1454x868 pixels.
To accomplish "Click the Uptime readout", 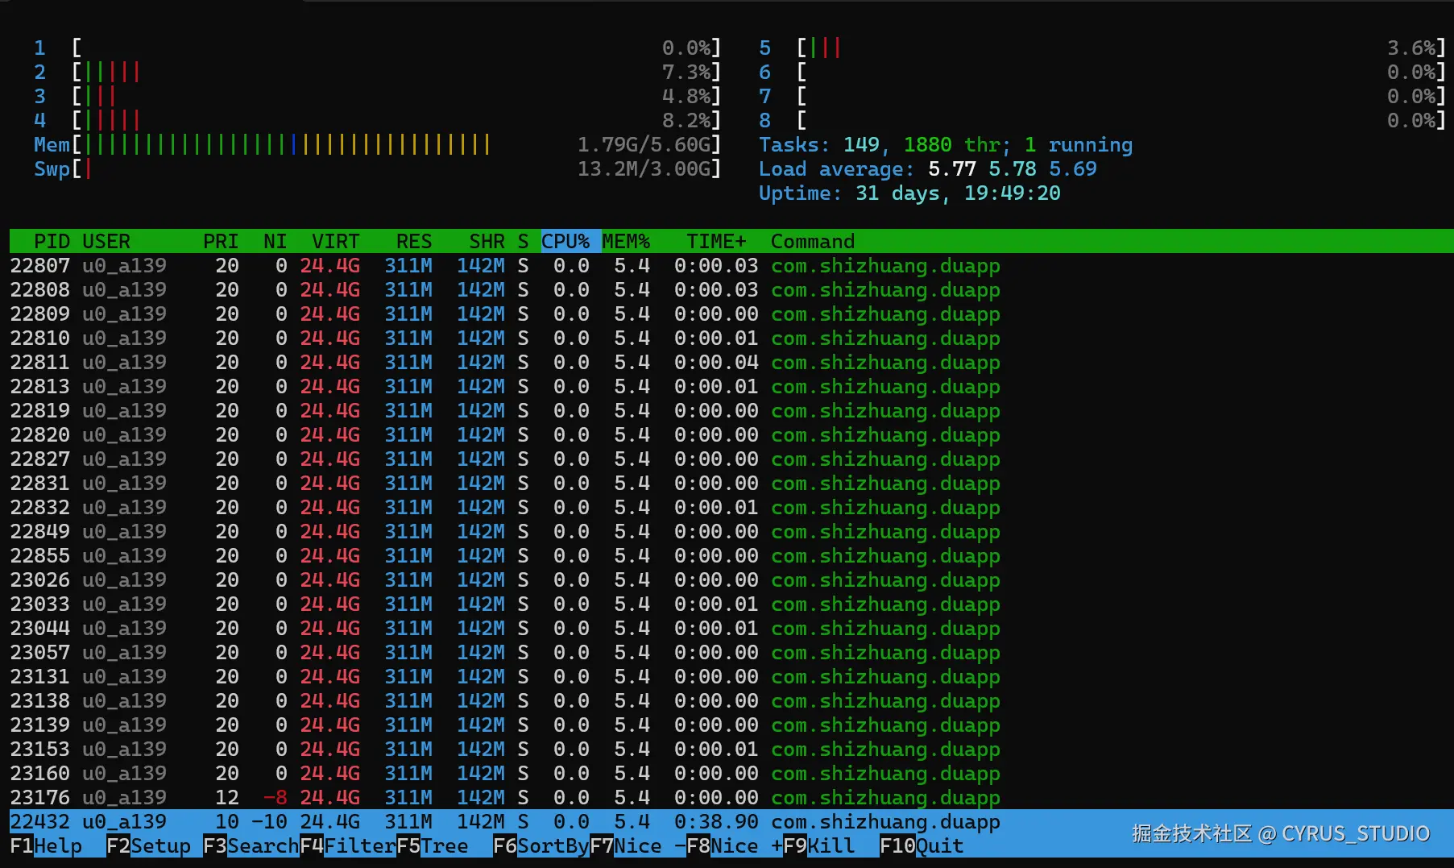I will tap(909, 193).
